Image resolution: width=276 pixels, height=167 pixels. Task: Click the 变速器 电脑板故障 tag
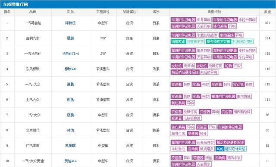pyautogui.click(x=186, y=118)
